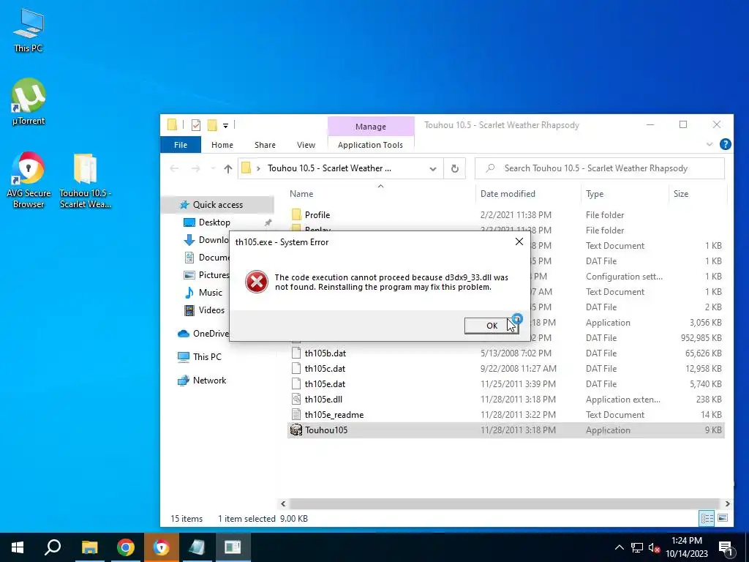Select the Touhou105 application file
The height and width of the screenshot is (562, 749).
pyautogui.click(x=506, y=430)
